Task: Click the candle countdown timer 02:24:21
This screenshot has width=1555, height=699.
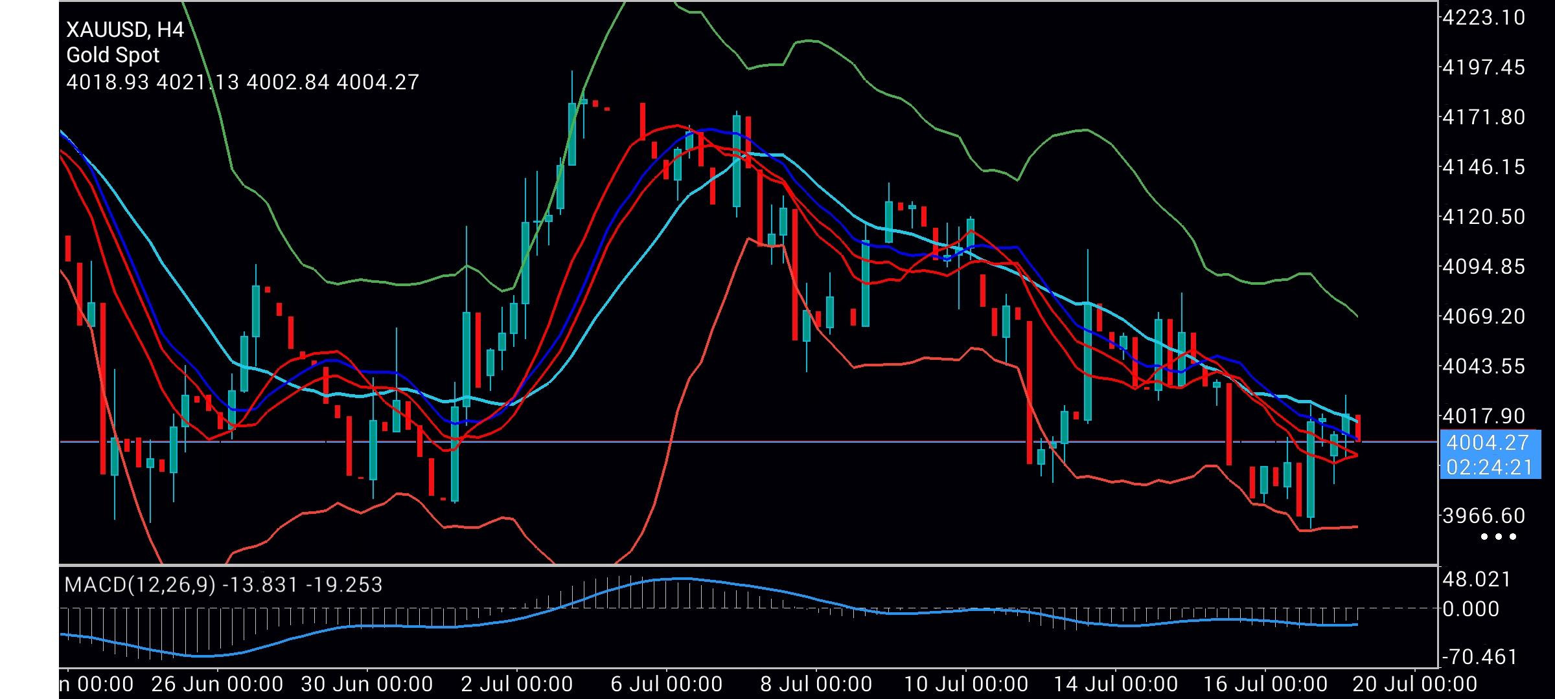Action: coord(1489,467)
